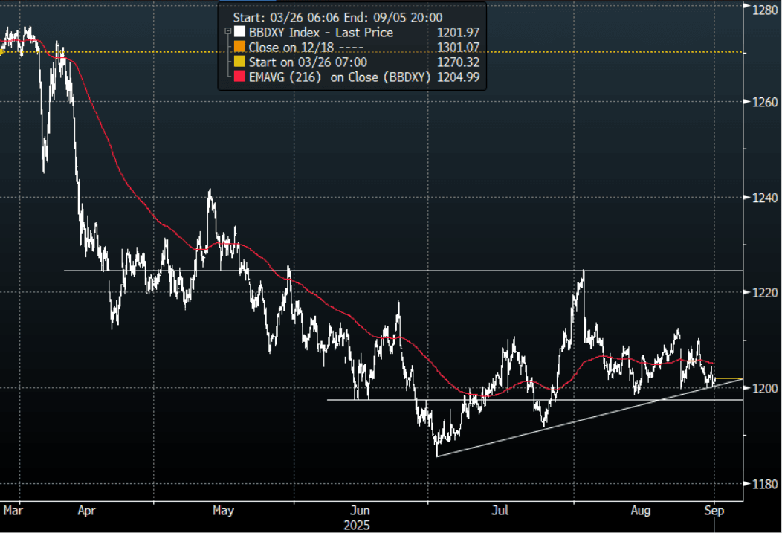This screenshot has width=782, height=533.
Task: Click the 1204.99 EMAVG value
Action: tap(458, 77)
